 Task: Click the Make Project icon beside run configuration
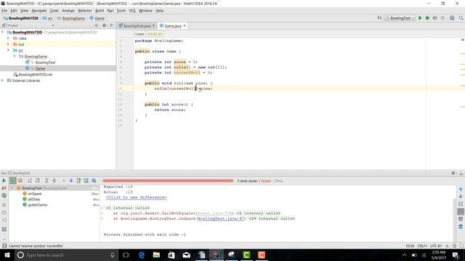pos(379,18)
